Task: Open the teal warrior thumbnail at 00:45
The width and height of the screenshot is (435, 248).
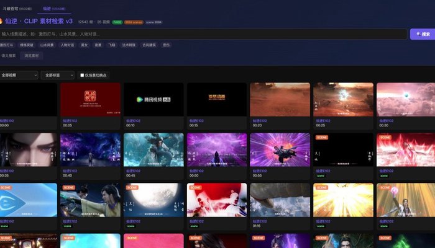Action: pos(153,150)
